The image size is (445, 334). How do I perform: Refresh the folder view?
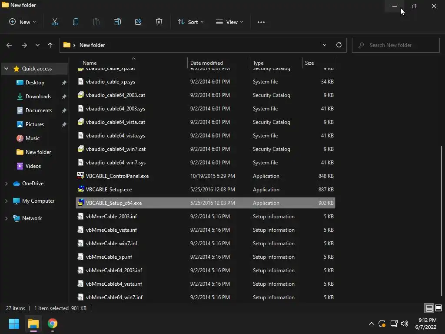(339, 45)
